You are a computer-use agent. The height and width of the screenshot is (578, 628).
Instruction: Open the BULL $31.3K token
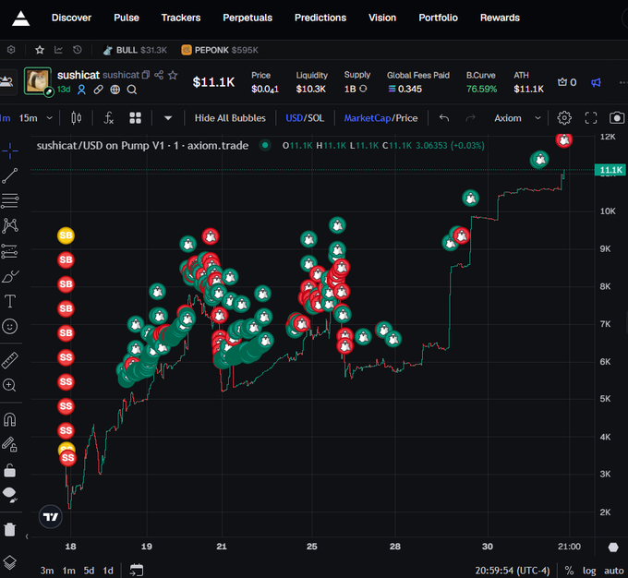pyautogui.click(x=135, y=50)
